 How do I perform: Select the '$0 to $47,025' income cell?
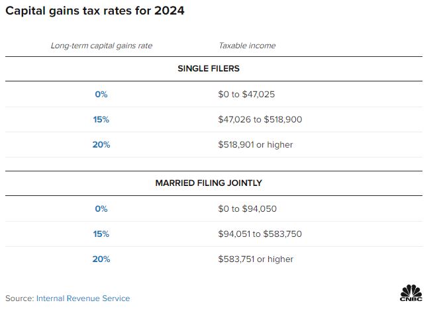pos(246,95)
